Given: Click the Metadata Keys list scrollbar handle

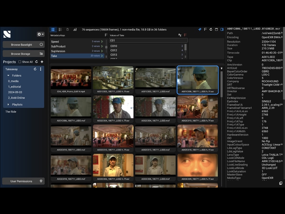Looking at the screenshot, I should click(x=106, y=47).
